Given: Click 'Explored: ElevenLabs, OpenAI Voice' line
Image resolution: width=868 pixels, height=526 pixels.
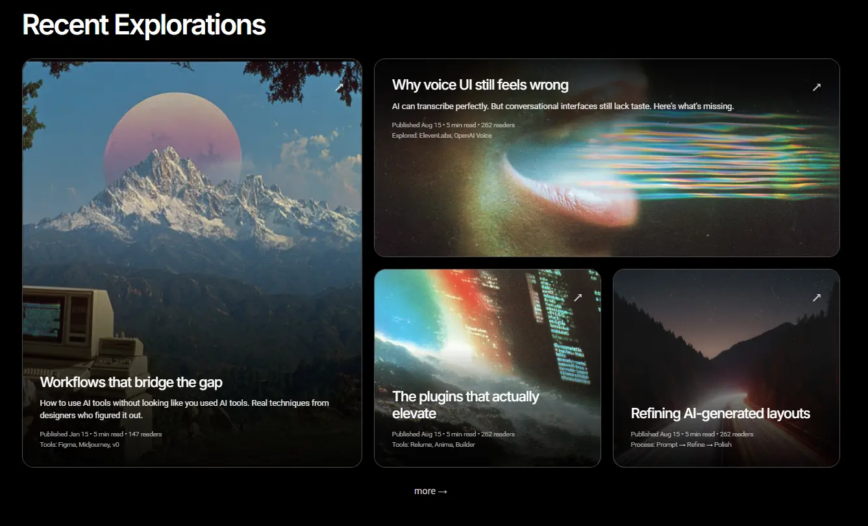Looking at the screenshot, I should pos(441,136).
